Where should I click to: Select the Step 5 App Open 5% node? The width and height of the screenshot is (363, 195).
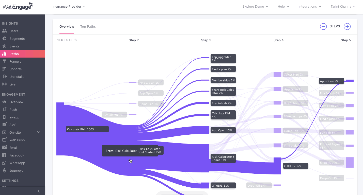pos(332,81)
